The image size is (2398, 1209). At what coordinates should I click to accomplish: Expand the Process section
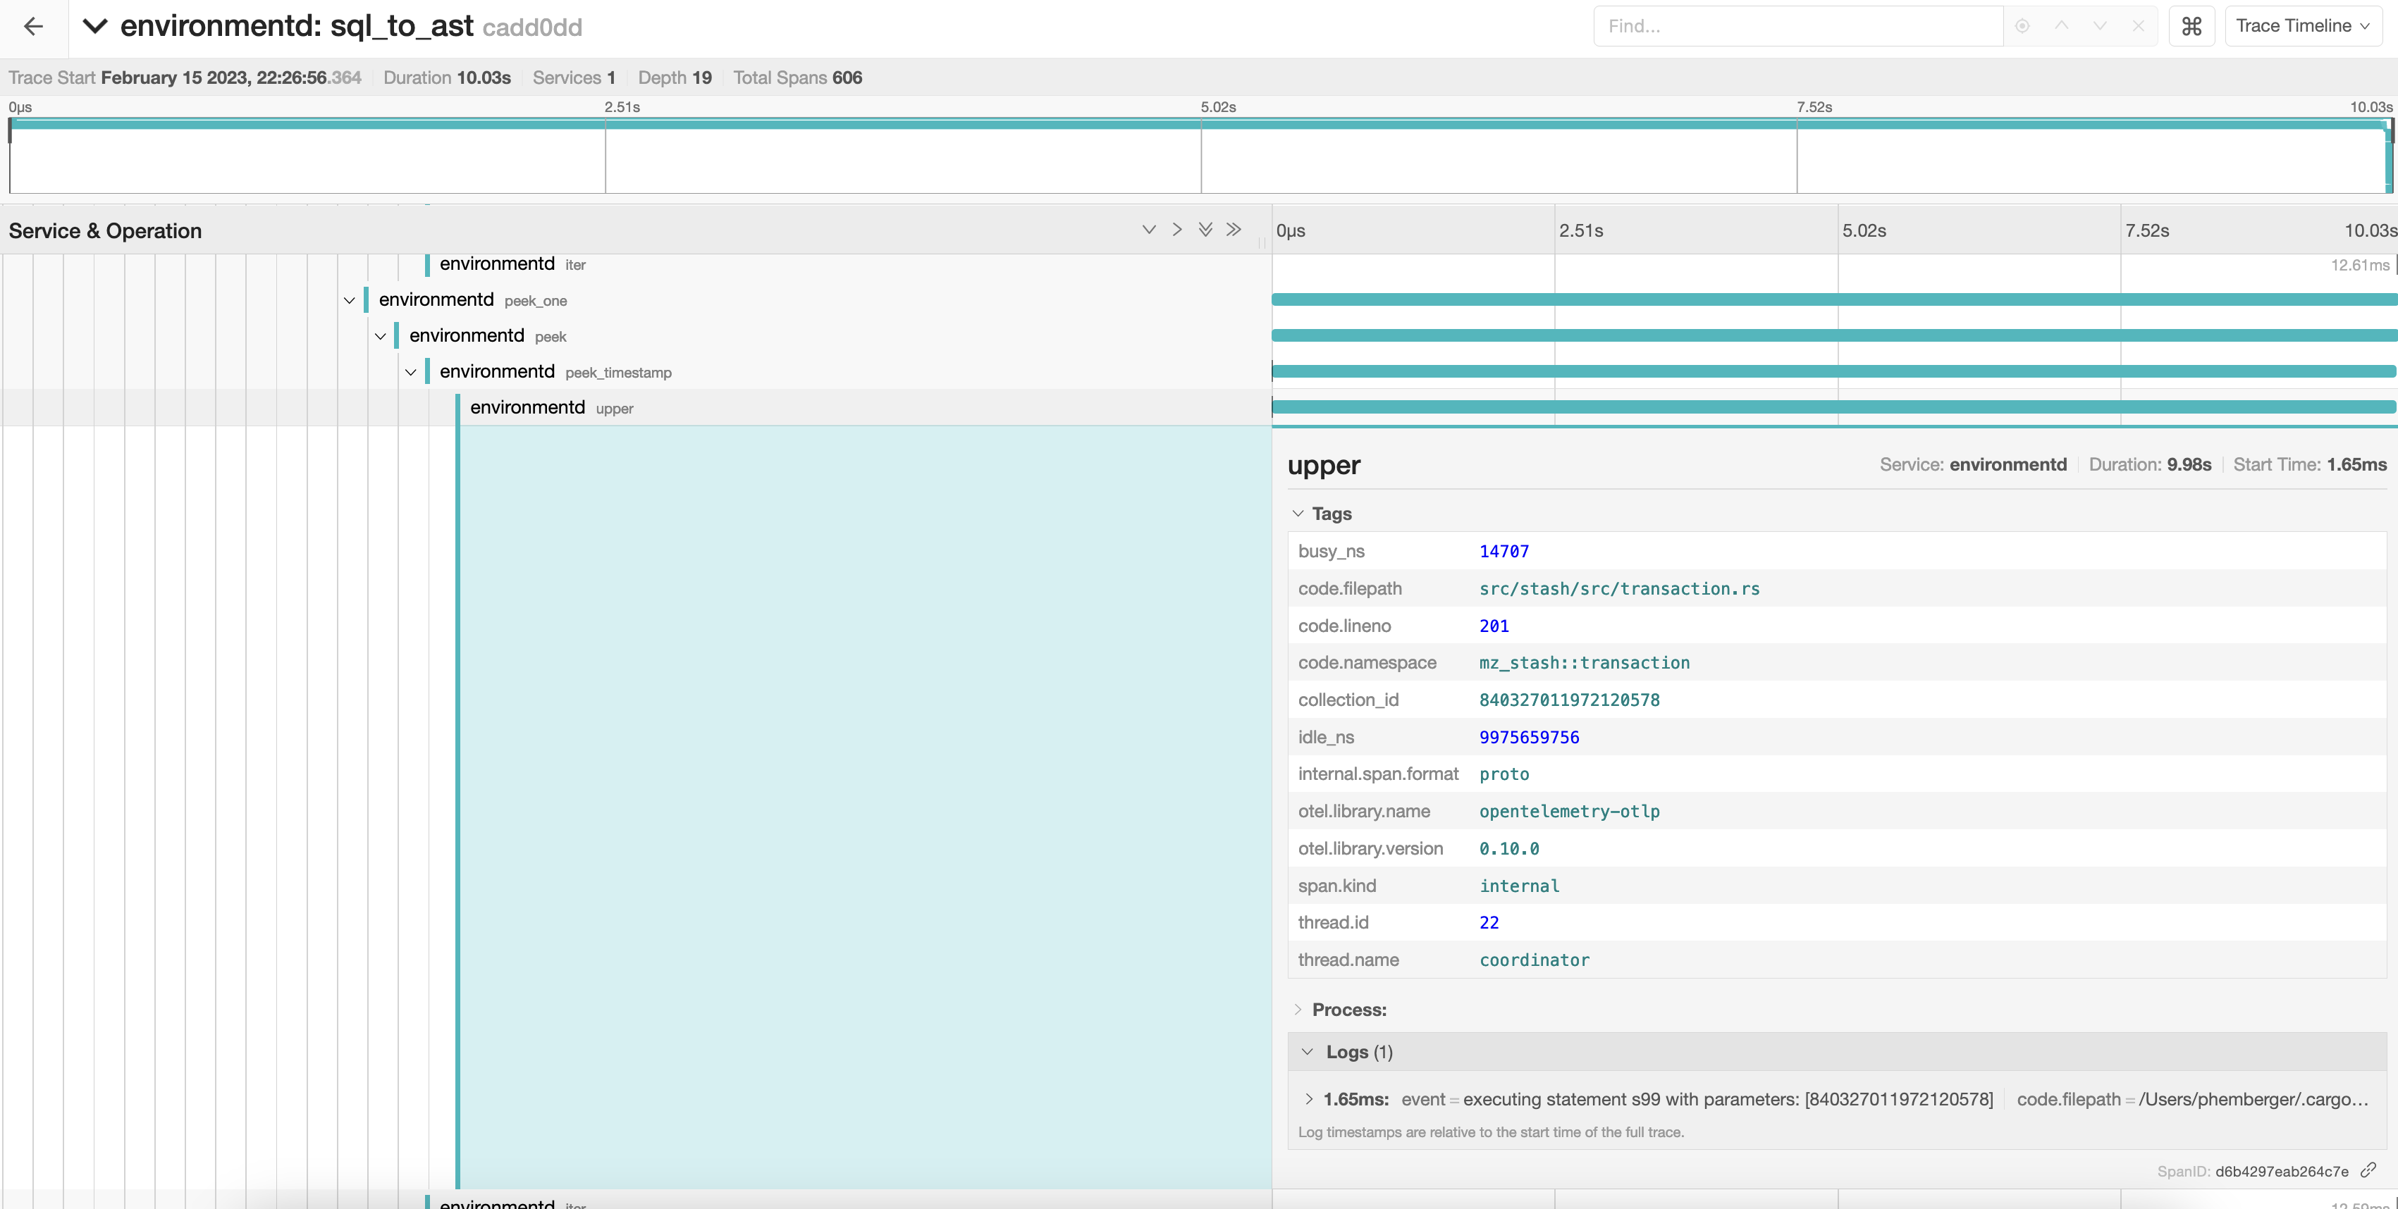(x=1298, y=1010)
